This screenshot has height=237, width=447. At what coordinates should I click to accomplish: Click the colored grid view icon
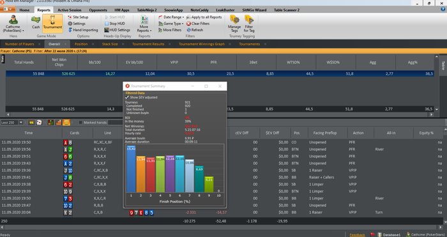point(50,122)
